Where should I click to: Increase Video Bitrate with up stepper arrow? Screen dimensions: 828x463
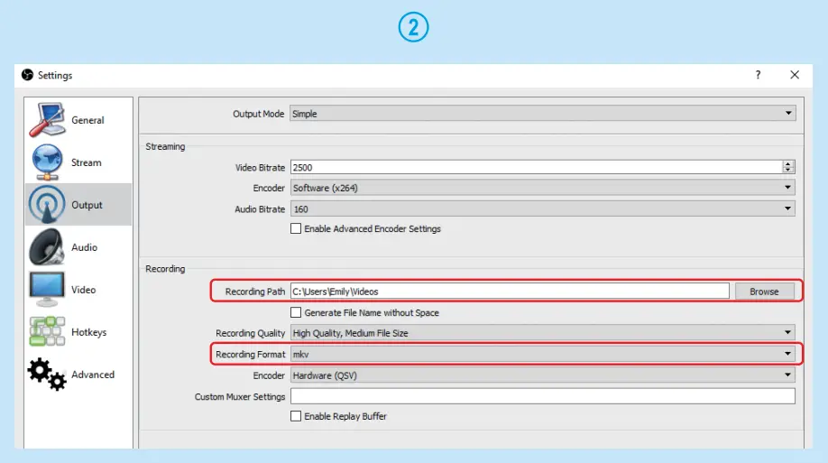pyautogui.click(x=788, y=163)
